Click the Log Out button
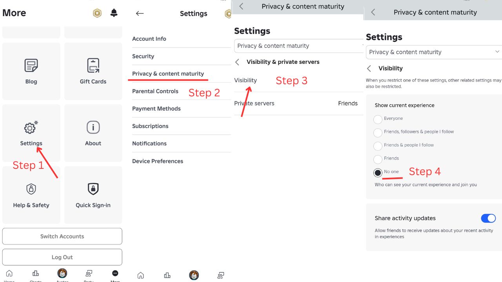The image size is (502, 282). [x=62, y=257]
